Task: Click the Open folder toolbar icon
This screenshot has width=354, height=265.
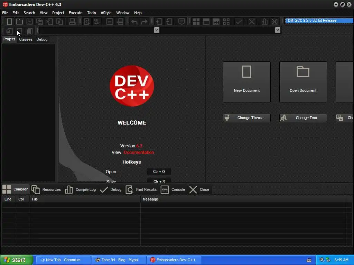Action: [19, 22]
